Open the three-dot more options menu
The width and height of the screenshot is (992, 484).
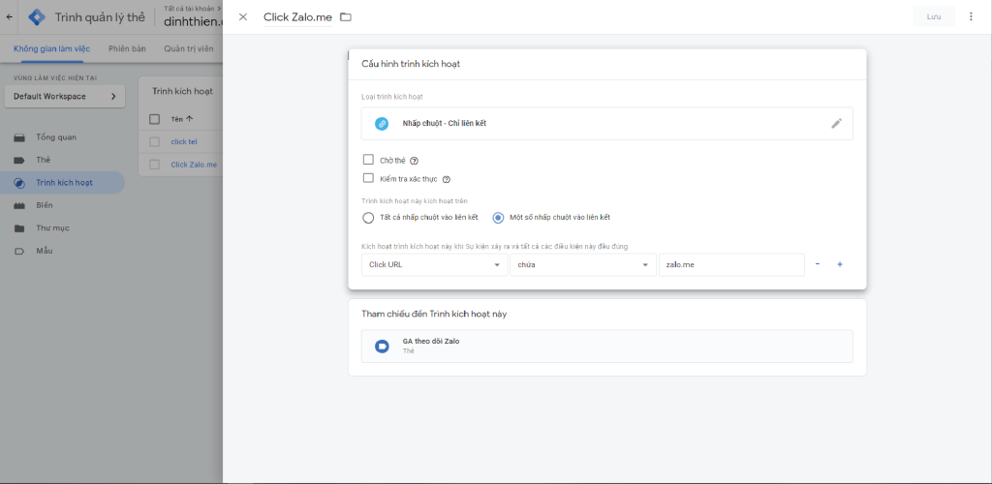[x=971, y=16]
